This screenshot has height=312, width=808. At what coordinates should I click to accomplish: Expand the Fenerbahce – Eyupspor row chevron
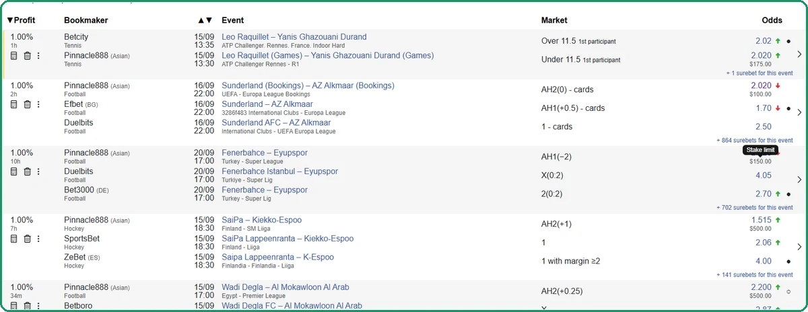click(x=799, y=180)
